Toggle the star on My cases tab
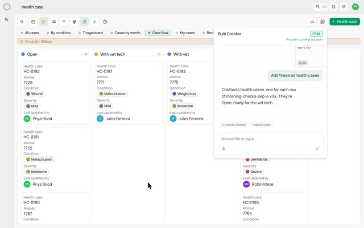364x228 pixels. (177, 33)
